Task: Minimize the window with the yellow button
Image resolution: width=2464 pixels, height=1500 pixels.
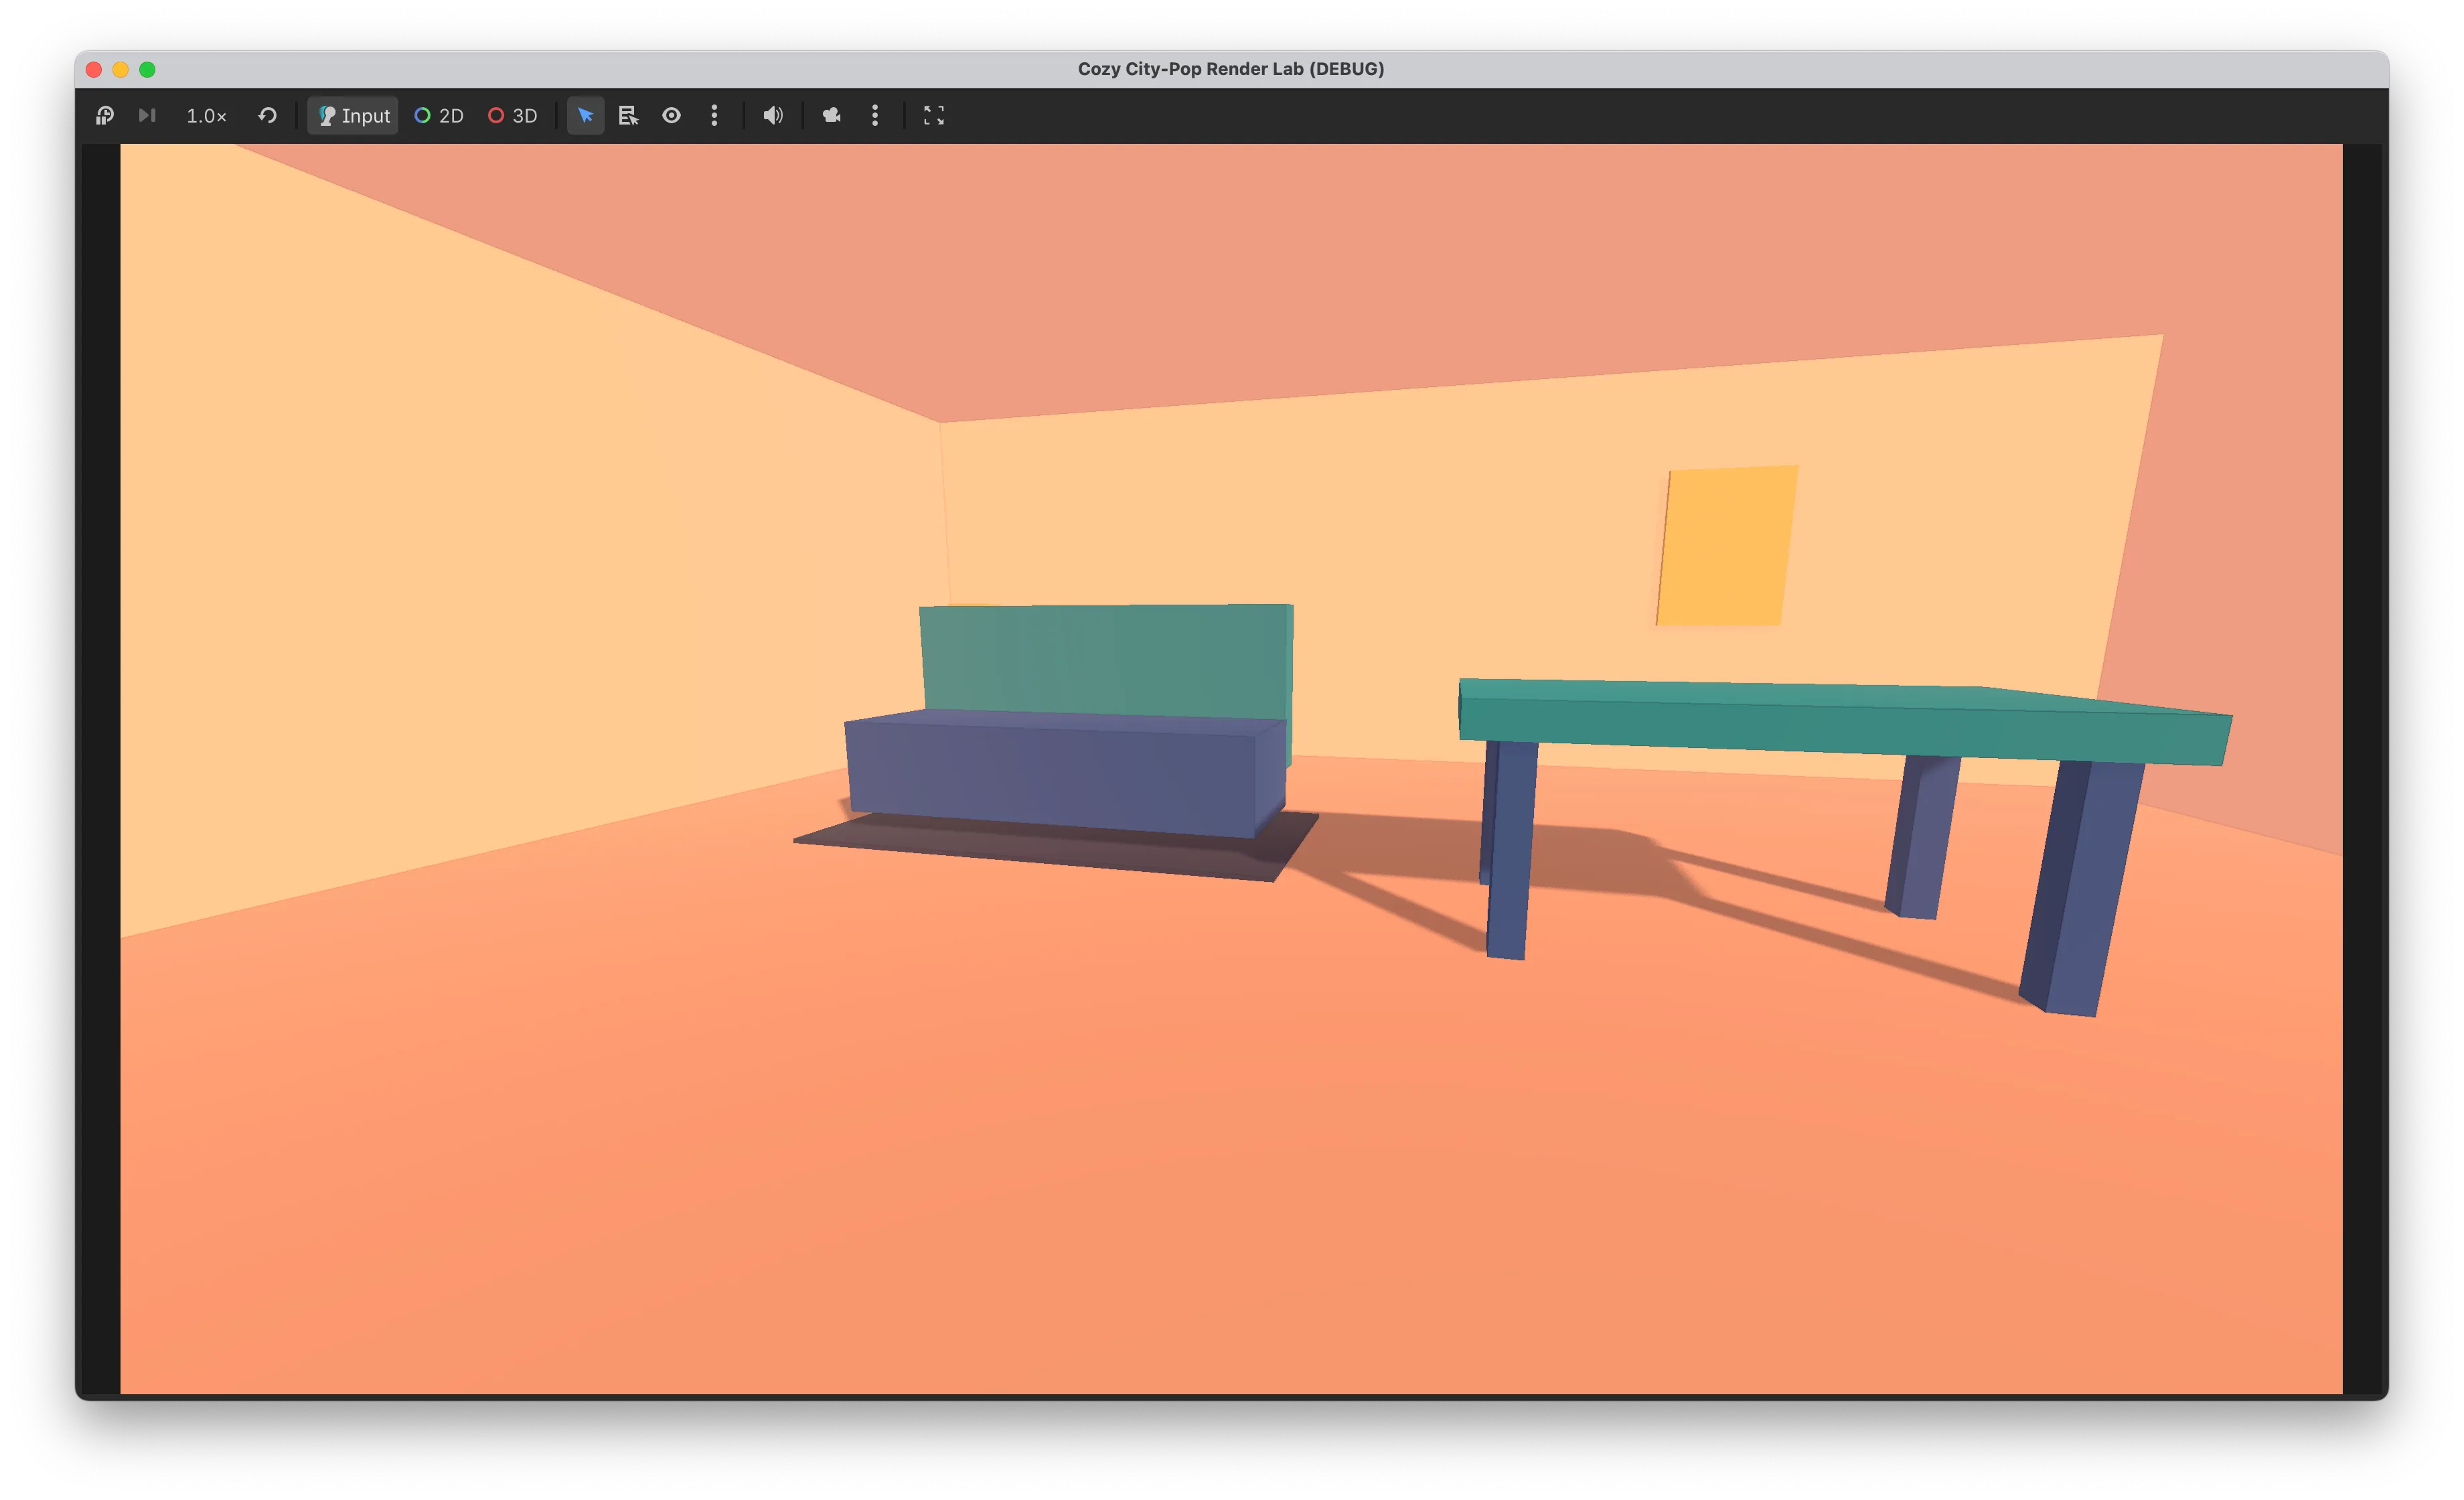Action: click(x=120, y=69)
